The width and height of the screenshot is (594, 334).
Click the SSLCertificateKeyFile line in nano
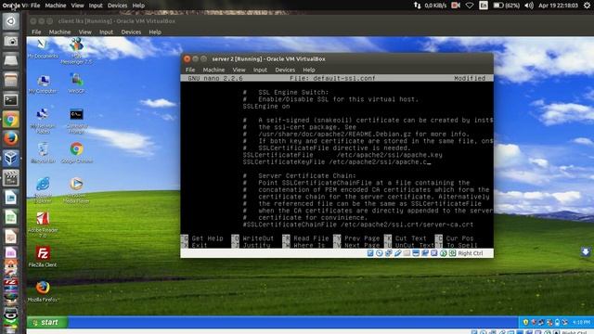point(337,162)
